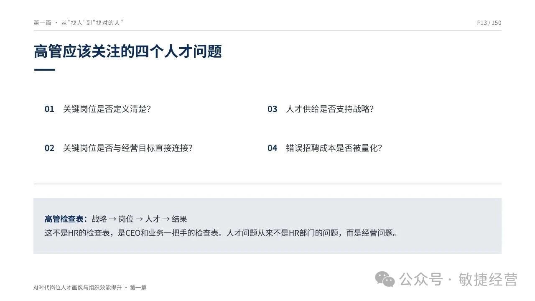Click the header breadcrumb 第一篇 从"找人"到"找对的人"
Image resolution: width=535 pixels, height=301 pixels.
click(x=79, y=23)
